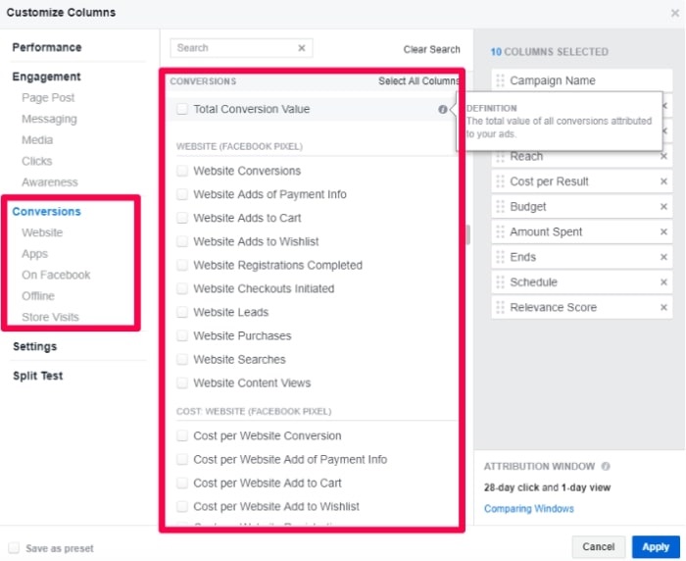Clear the search field with its X icon
Screen dimensions: 686x561
tap(302, 48)
